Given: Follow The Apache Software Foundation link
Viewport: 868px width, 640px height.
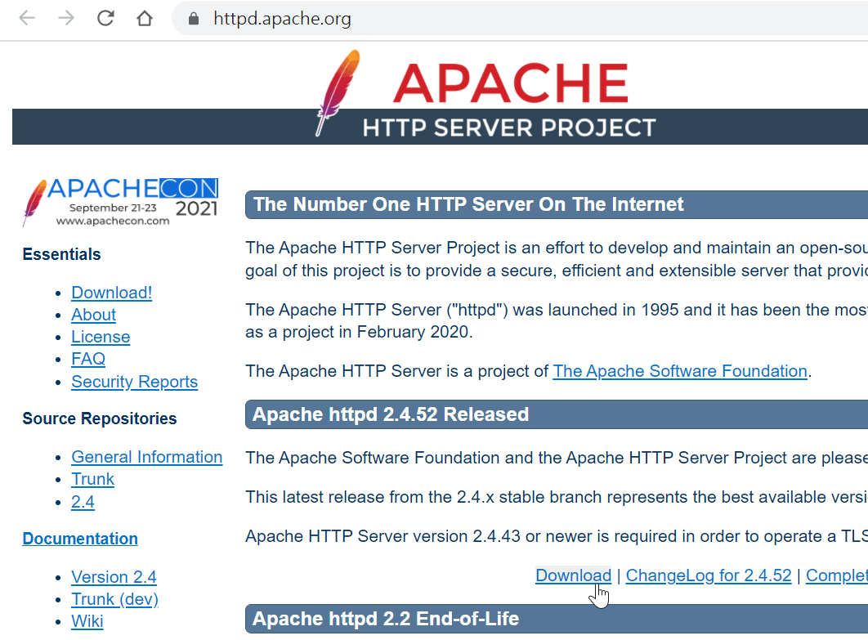Looking at the screenshot, I should tap(680, 371).
